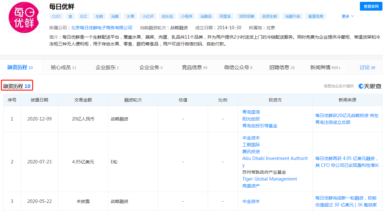The width and height of the screenshot is (383, 211).
Task: Click the date 2020-05-22
Action: point(39,201)
